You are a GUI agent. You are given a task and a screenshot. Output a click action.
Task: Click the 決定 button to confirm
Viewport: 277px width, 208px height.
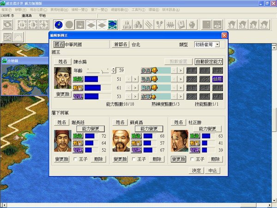click(x=196, y=171)
